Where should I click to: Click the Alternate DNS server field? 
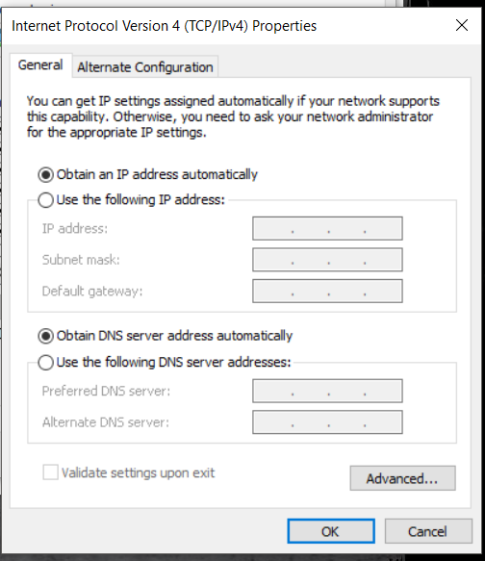point(327,422)
